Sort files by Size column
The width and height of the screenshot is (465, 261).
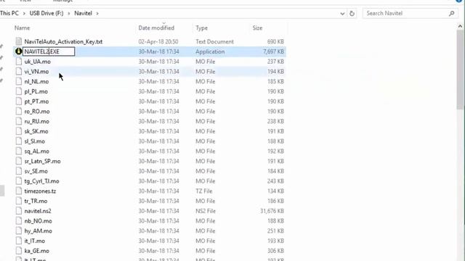(x=257, y=28)
